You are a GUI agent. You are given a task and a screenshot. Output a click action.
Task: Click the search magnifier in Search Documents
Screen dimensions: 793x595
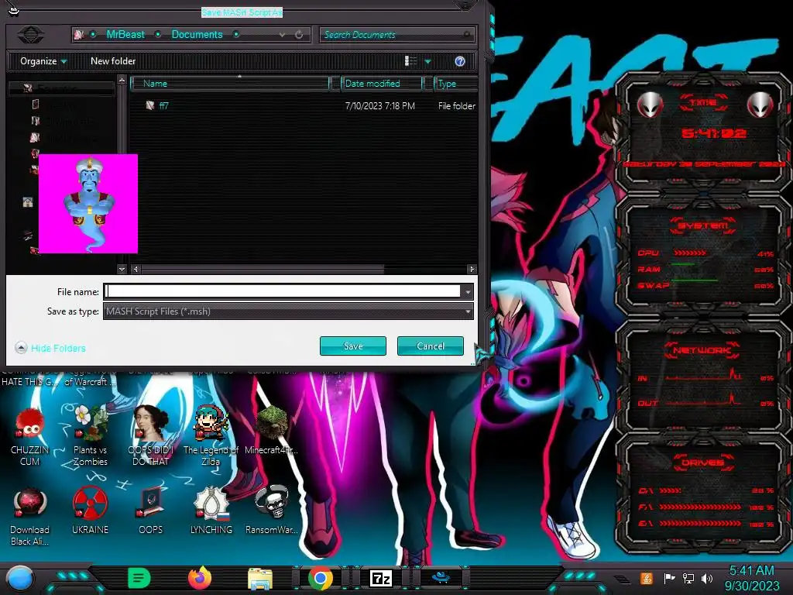click(466, 34)
